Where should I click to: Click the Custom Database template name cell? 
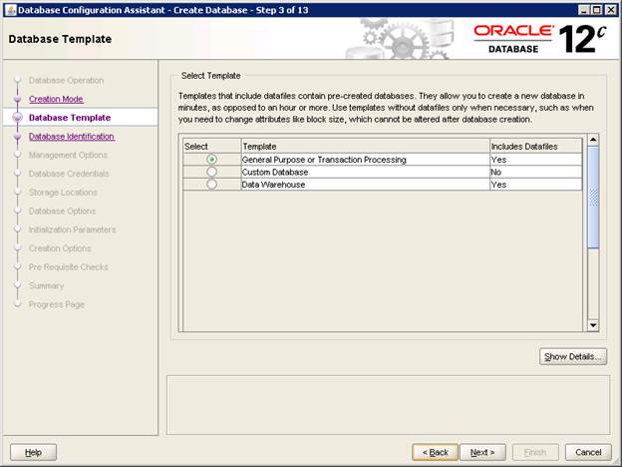[x=364, y=172]
